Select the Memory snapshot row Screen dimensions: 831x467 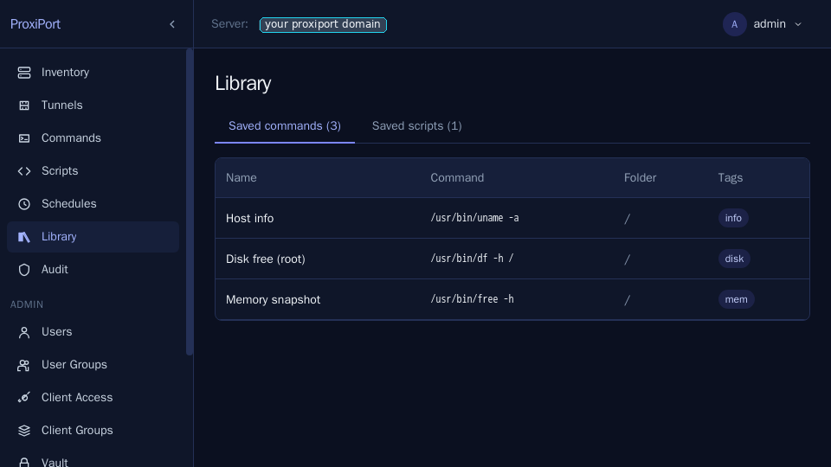[x=512, y=300]
